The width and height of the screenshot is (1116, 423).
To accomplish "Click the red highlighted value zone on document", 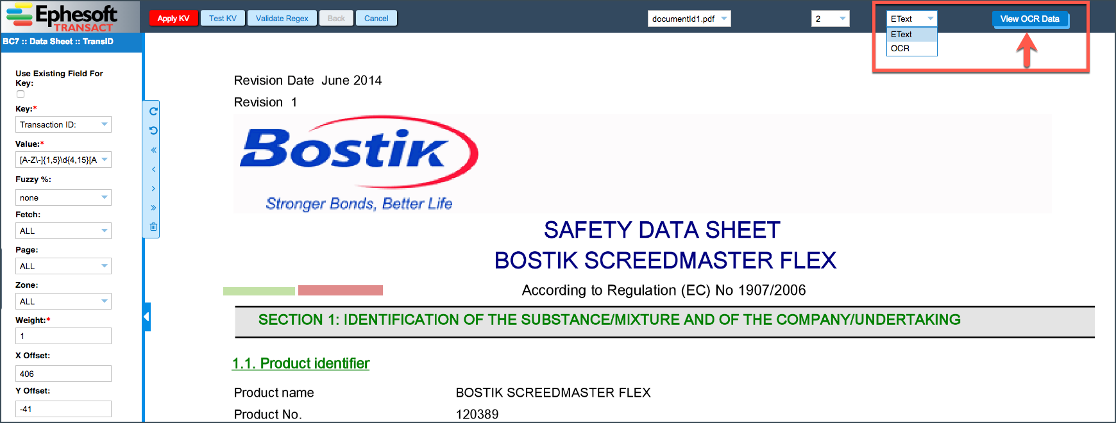I will [341, 290].
